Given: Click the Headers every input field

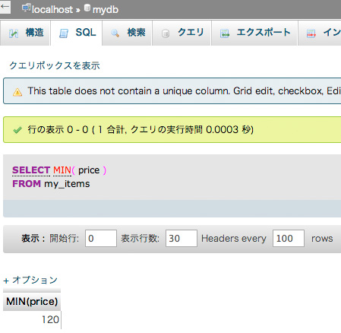Looking at the screenshot, I should (x=289, y=238).
